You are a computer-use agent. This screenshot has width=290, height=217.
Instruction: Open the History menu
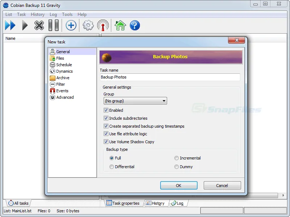click(x=38, y=14)
